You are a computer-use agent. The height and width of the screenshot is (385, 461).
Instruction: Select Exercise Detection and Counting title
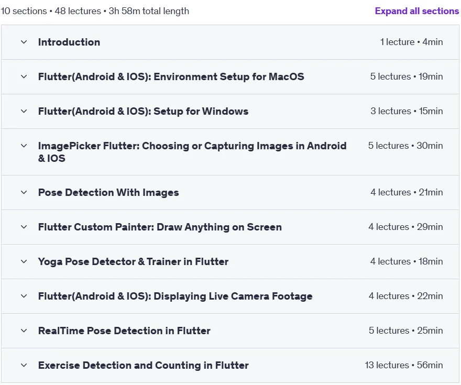144,365
